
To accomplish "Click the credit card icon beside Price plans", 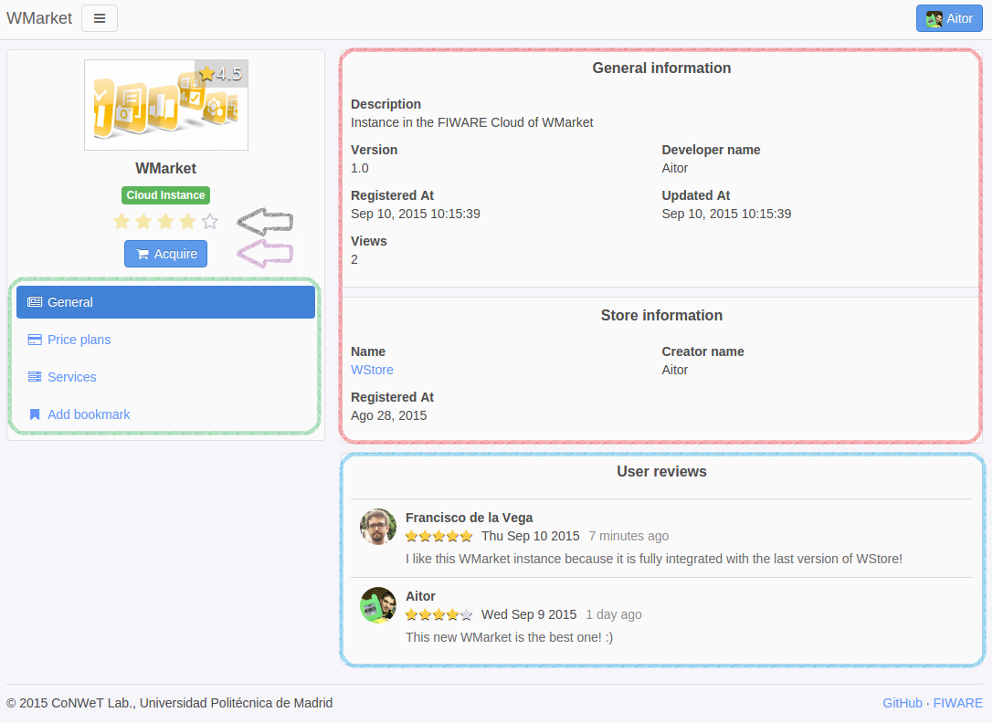I will click(x=35, y=340).
